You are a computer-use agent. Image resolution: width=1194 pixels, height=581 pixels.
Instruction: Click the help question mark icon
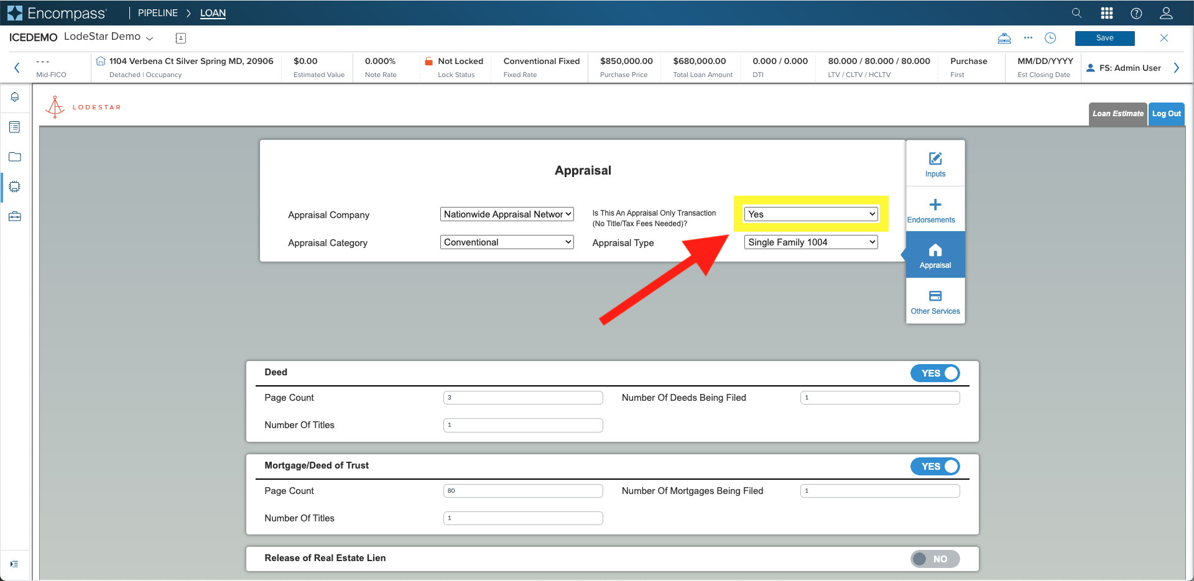click(x=1136, y=13)
